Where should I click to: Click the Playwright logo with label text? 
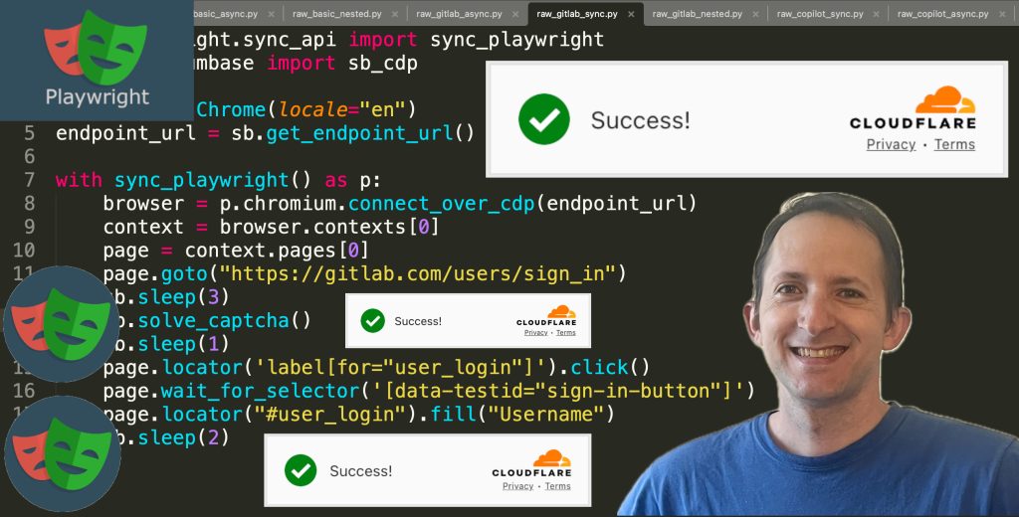97,60
